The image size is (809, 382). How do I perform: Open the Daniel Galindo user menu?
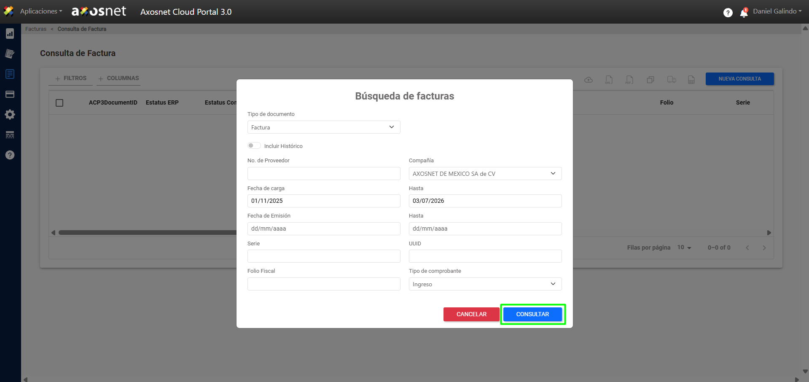[x=777, y=11]
